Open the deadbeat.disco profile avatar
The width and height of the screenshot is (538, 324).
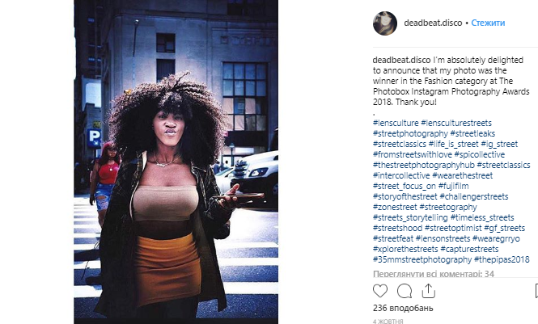[385, 23]
